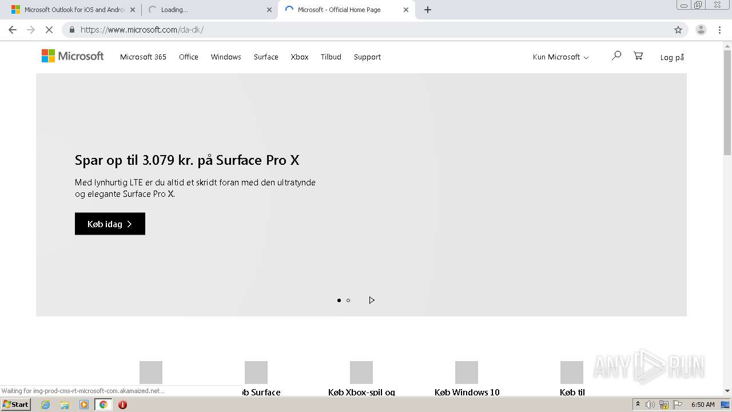Screen dimensions: 732x412
Task: Click the Chrome taskbar icon
Action: pos(104,405)
